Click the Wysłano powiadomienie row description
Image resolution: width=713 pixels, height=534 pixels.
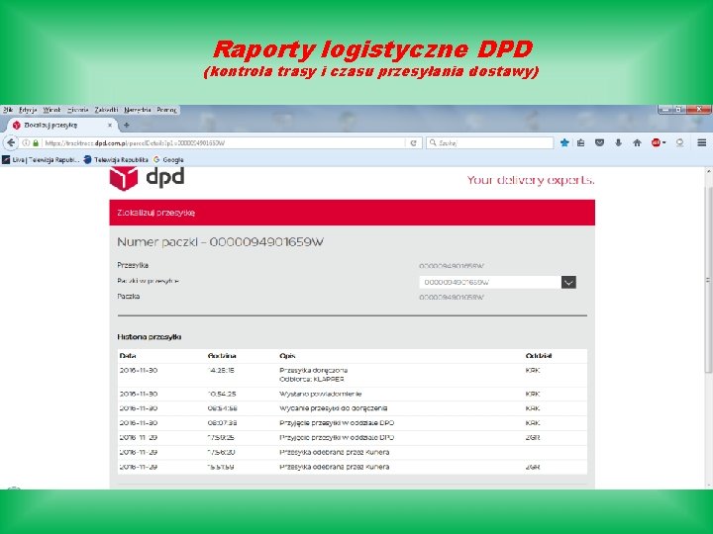tap(321, 395)
